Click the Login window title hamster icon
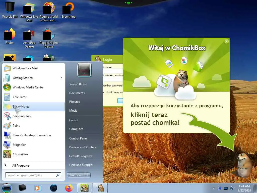Screen dimensions: 257x193 (98, 59)
